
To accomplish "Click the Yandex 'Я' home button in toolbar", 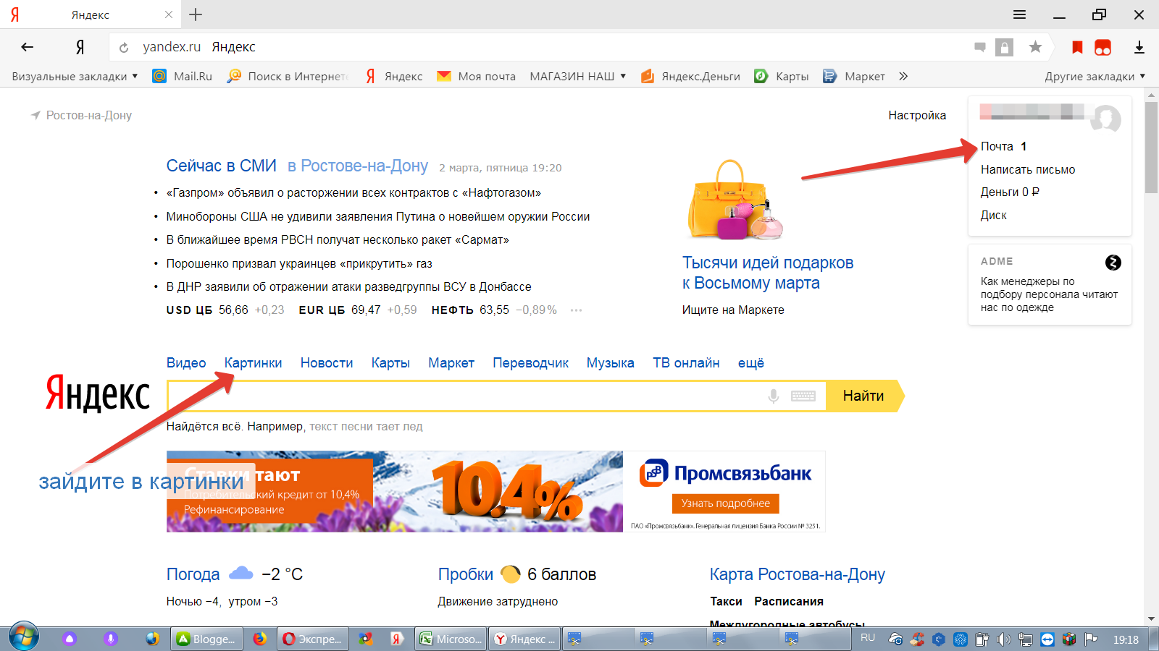I will point(80,47).
